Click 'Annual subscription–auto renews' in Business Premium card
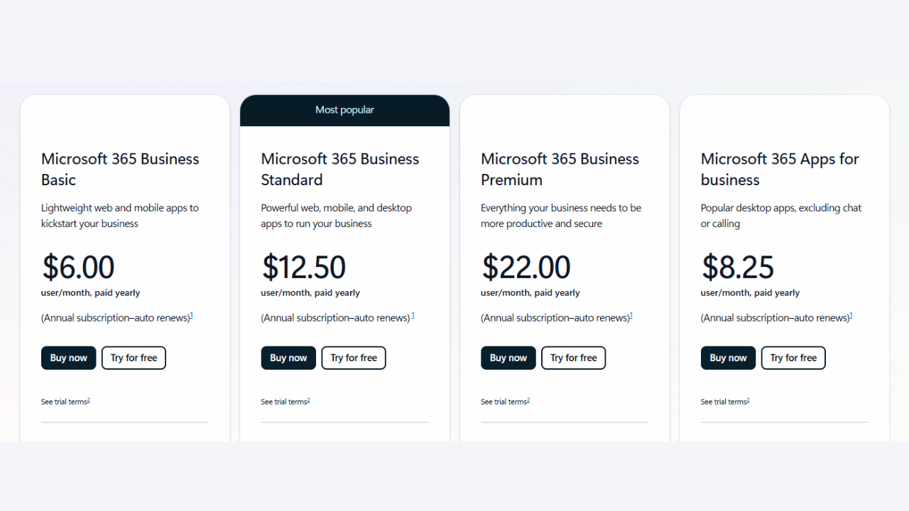This screenshot has height=511, width=909. pos(555,318)
